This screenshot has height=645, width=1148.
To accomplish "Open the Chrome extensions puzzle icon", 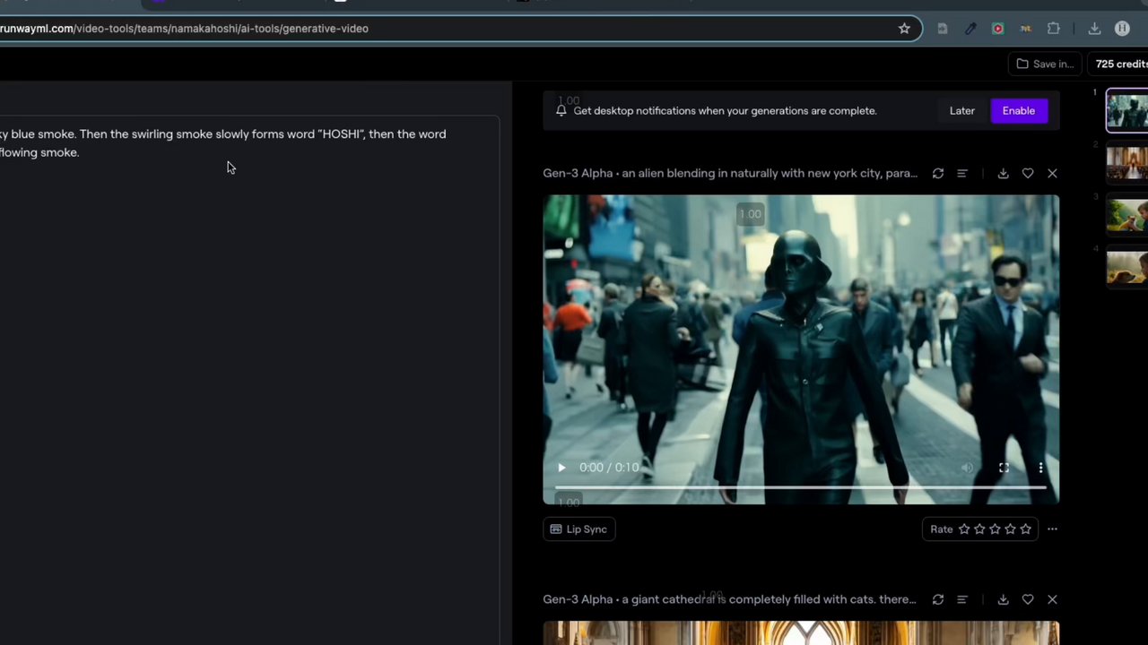I will pos(1054,29).
